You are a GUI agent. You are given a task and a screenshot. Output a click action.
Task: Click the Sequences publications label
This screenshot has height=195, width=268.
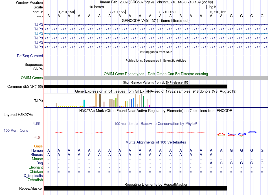coord(34,65)
